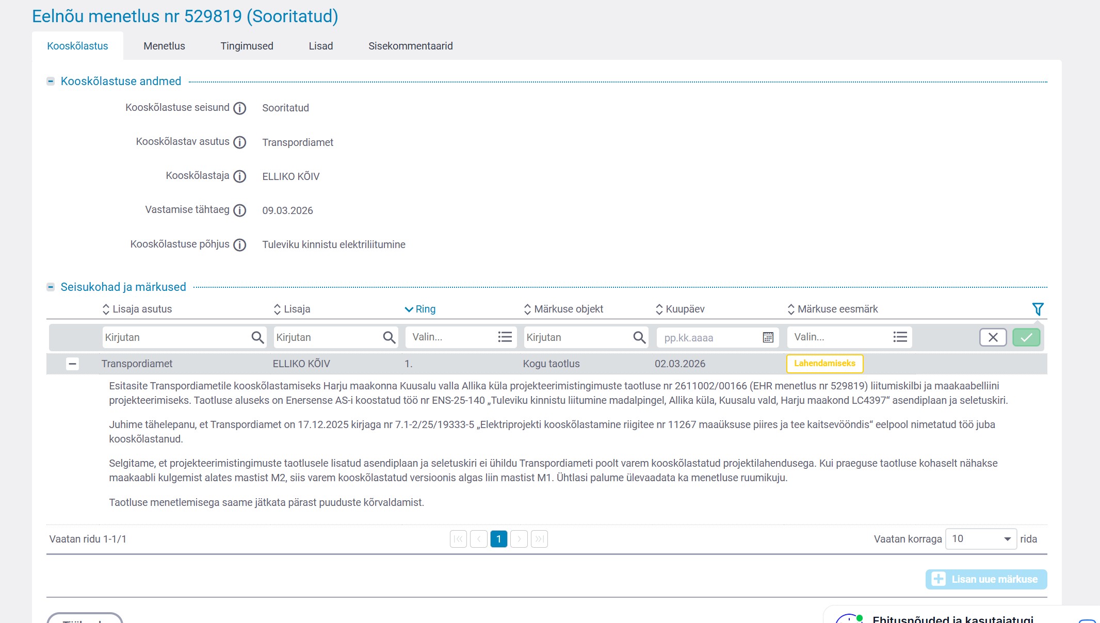The width and height of the screenshot is (1100, 623).
Task: Click info icon beside Kooskõlastuse põhjus
Action: [x=239, y=245]
